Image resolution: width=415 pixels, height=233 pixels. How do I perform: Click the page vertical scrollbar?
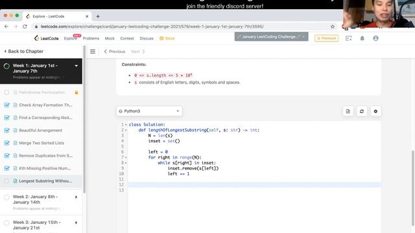coord(413,188)
